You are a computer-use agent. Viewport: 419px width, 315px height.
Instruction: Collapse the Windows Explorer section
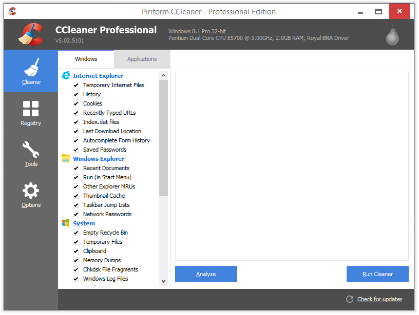[98, 158]
